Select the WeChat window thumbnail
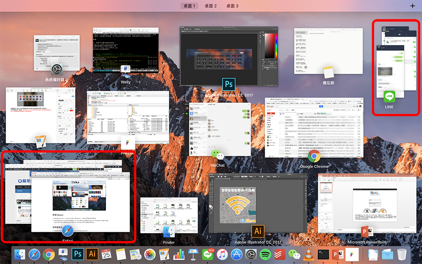This screenshot has height=264, width=422. click(x=218, y=129)
